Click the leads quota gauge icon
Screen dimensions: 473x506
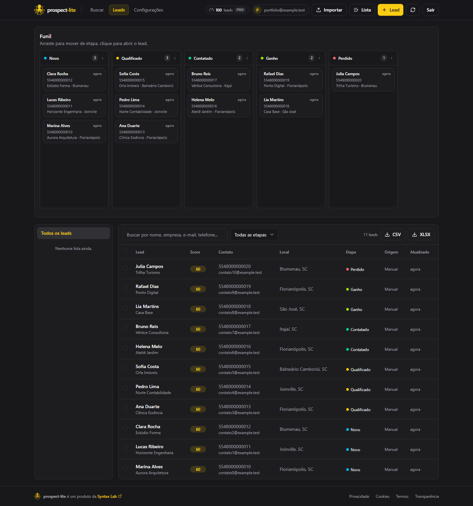212,10
